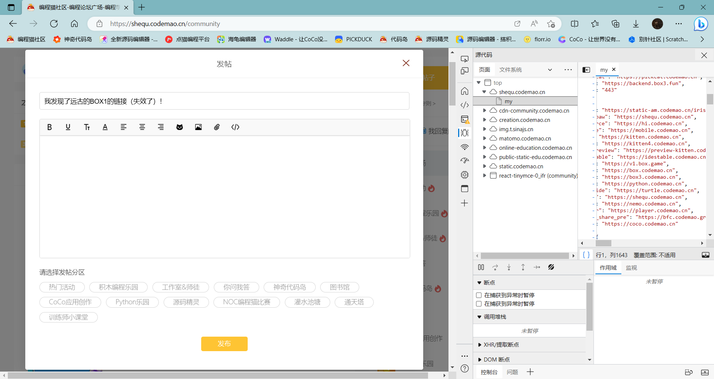Collapse the top frame tree node

click(x=479, y=82)
